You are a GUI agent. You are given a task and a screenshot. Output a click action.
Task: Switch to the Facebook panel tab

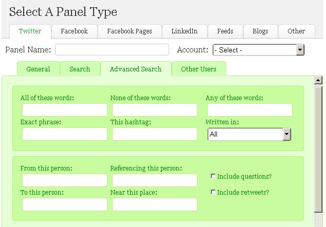[75, 31]
